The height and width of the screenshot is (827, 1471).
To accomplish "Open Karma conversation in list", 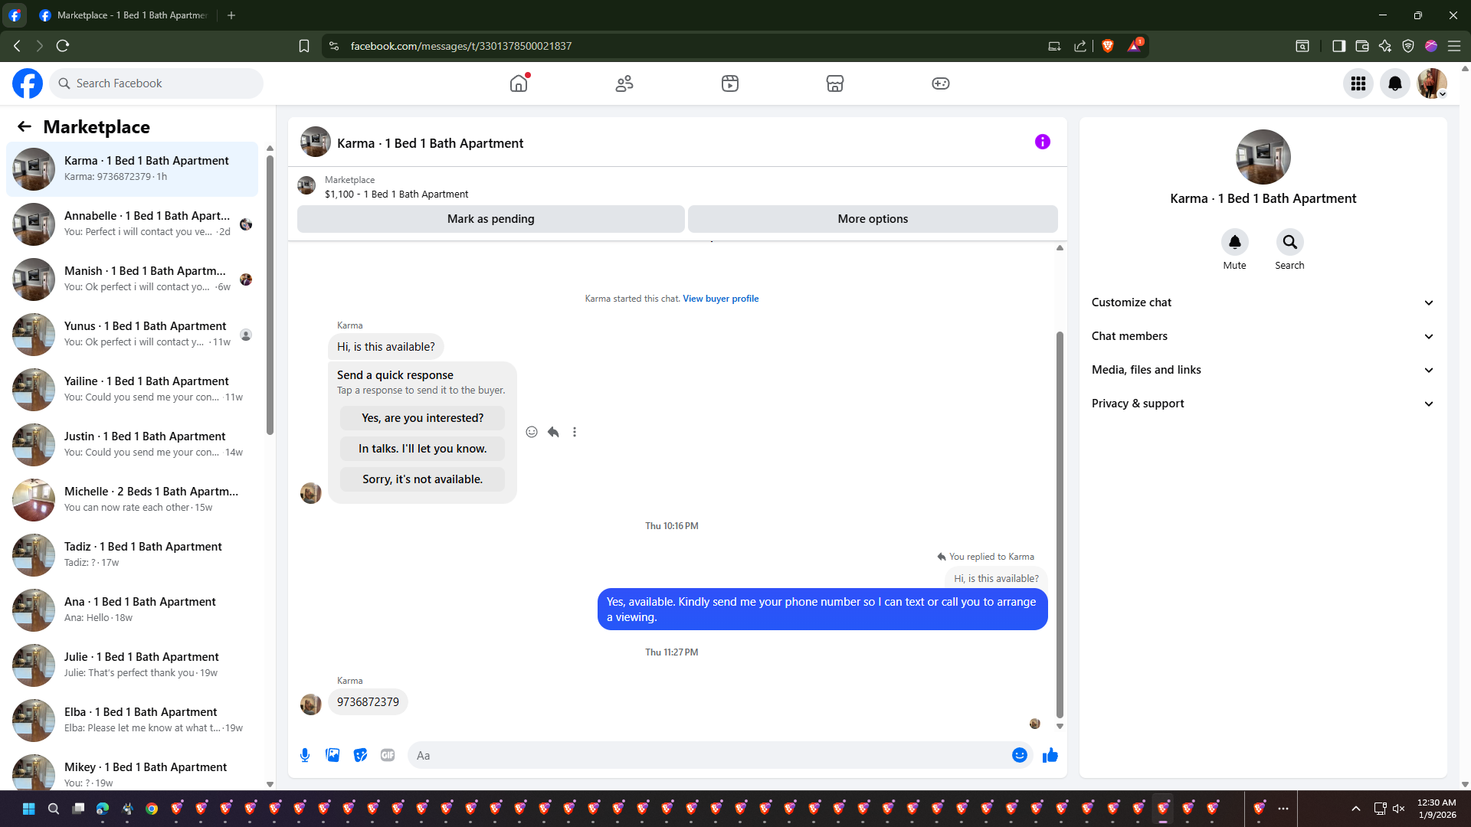I will pyautogui.click(x=133, y=169).
